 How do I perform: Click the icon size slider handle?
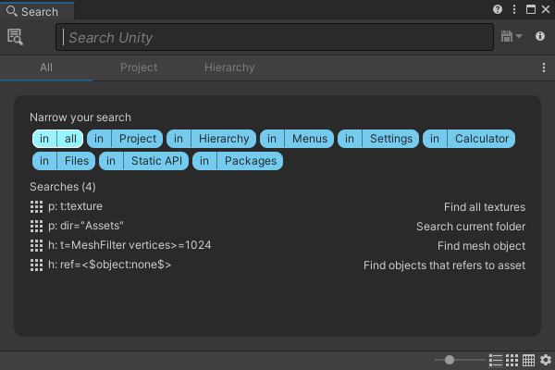450,360
